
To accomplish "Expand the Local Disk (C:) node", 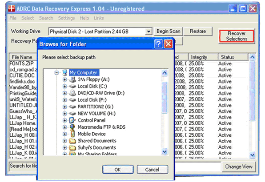I will 64,86.
